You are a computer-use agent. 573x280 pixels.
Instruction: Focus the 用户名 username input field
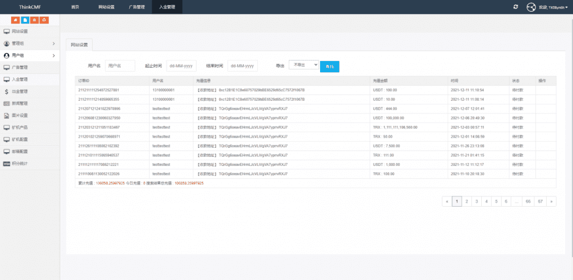click(120, 66)
